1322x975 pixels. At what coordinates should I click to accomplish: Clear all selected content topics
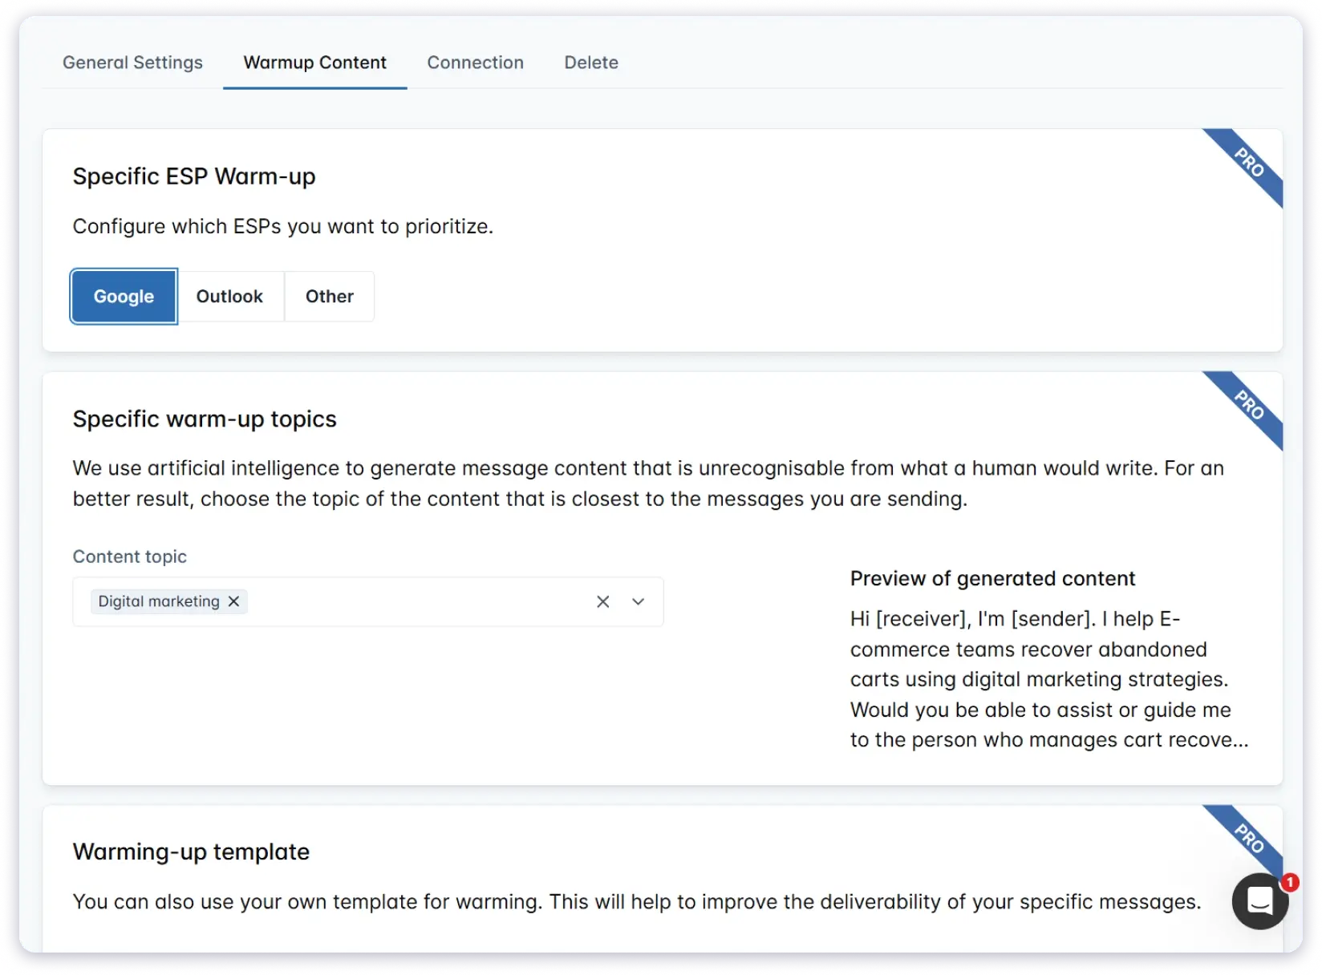[x=602, y=601]
